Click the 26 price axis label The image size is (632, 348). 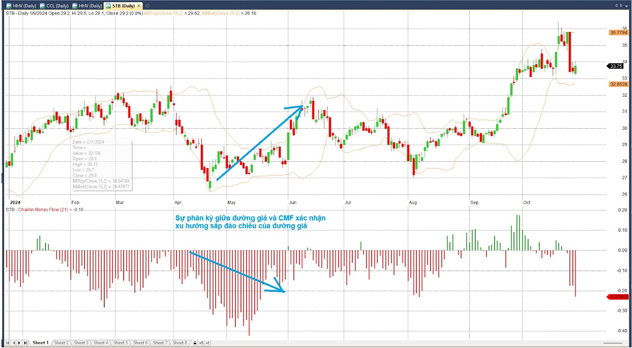624,194
